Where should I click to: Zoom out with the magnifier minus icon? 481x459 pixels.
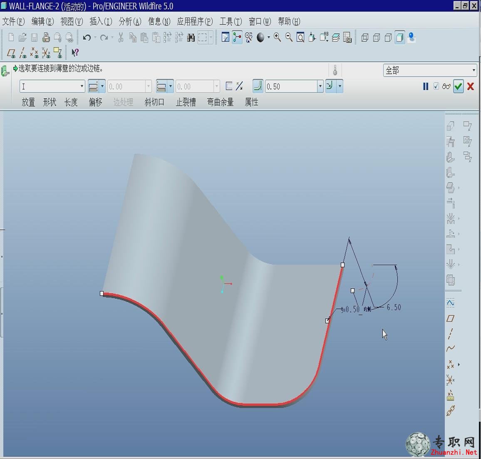(289, 37)
